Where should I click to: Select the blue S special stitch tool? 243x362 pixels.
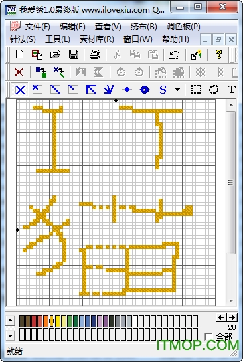point(163,90)
